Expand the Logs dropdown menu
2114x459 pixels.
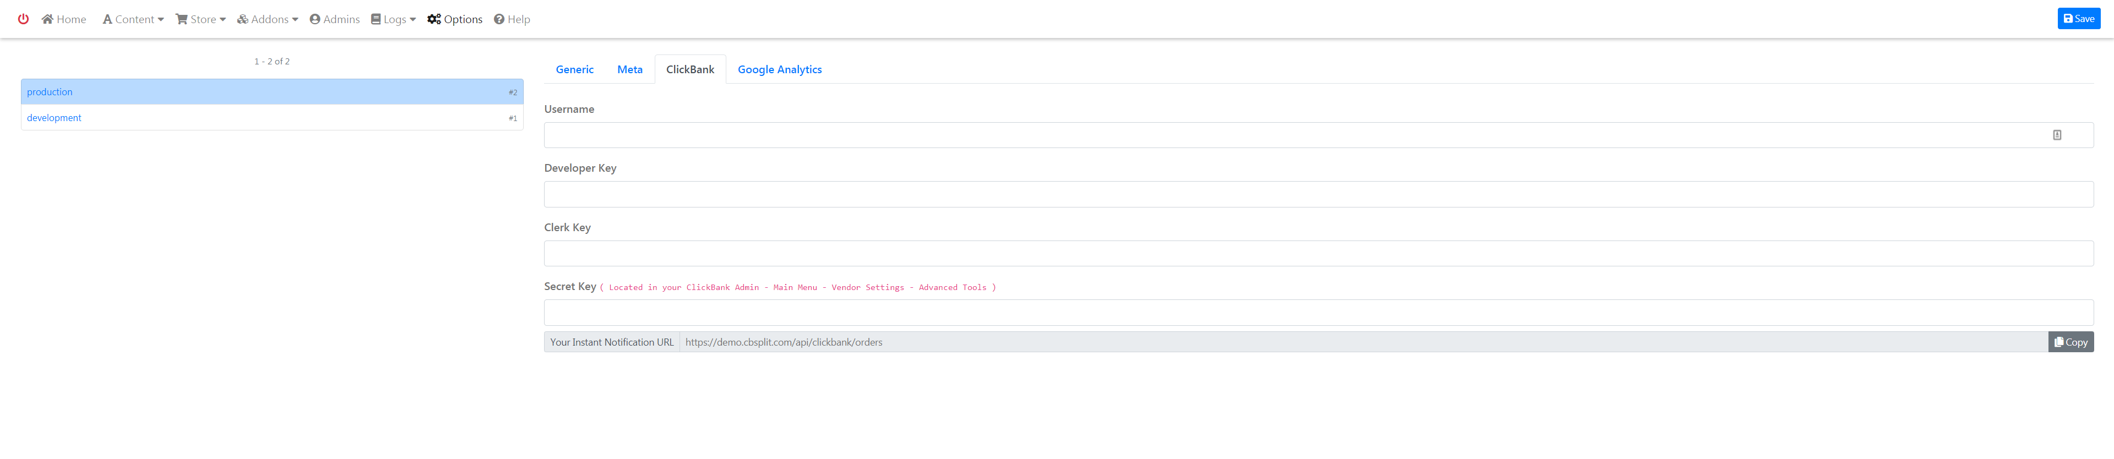394,19
